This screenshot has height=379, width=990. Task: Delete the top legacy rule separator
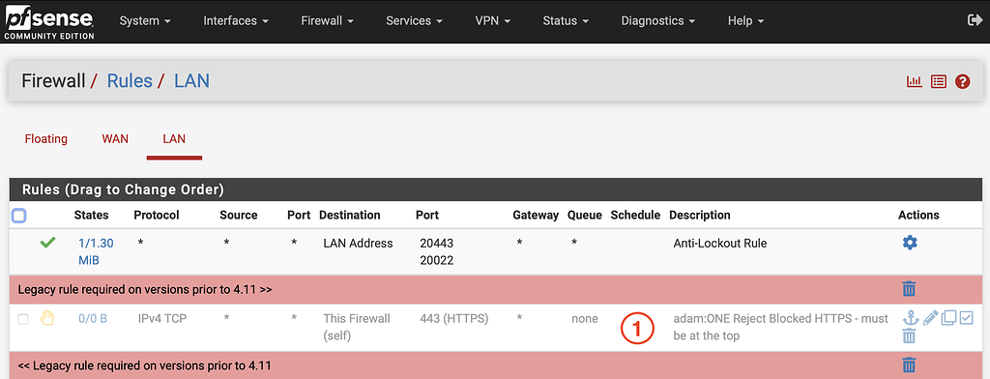point(909,289)
